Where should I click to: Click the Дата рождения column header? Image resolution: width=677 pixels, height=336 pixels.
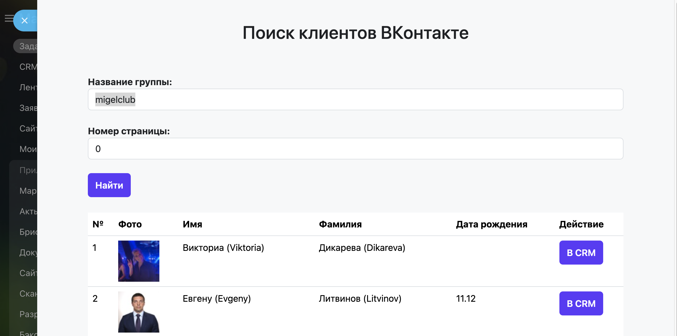[491, 224]
